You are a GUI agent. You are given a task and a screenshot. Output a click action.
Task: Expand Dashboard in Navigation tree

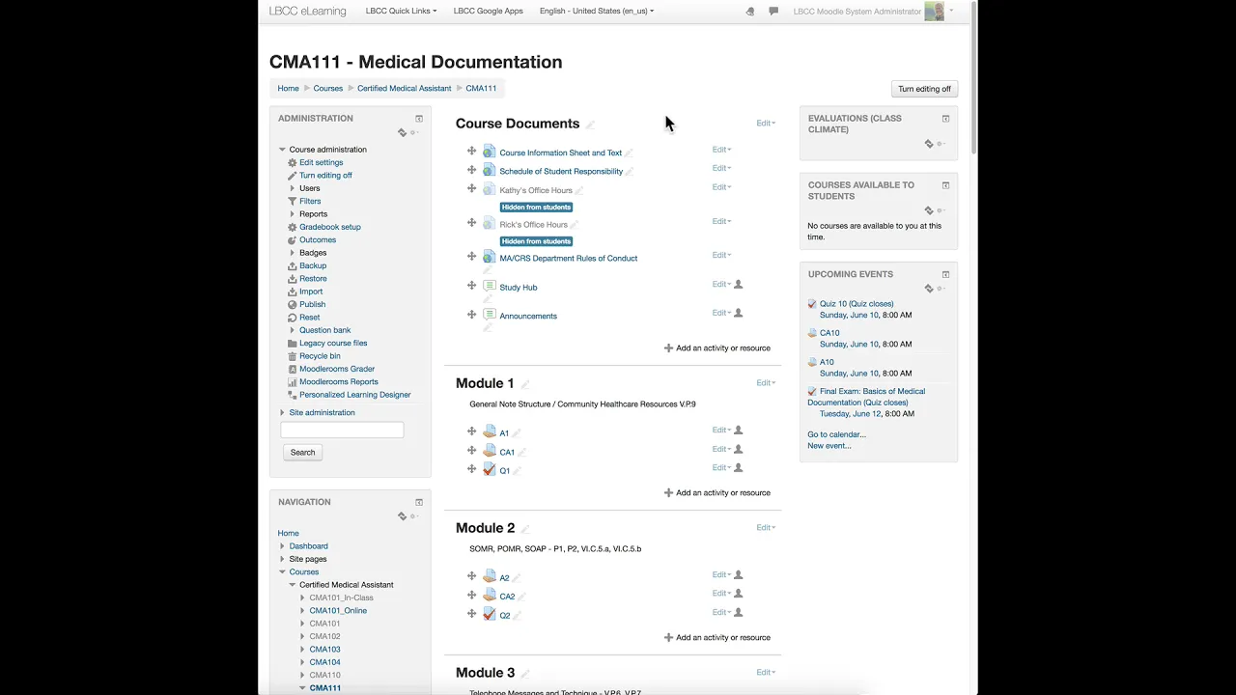pyautogui.click(x=283, y=546)
